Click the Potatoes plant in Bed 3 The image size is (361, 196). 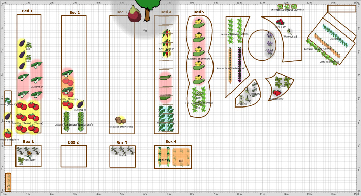[x=120, y=120]
